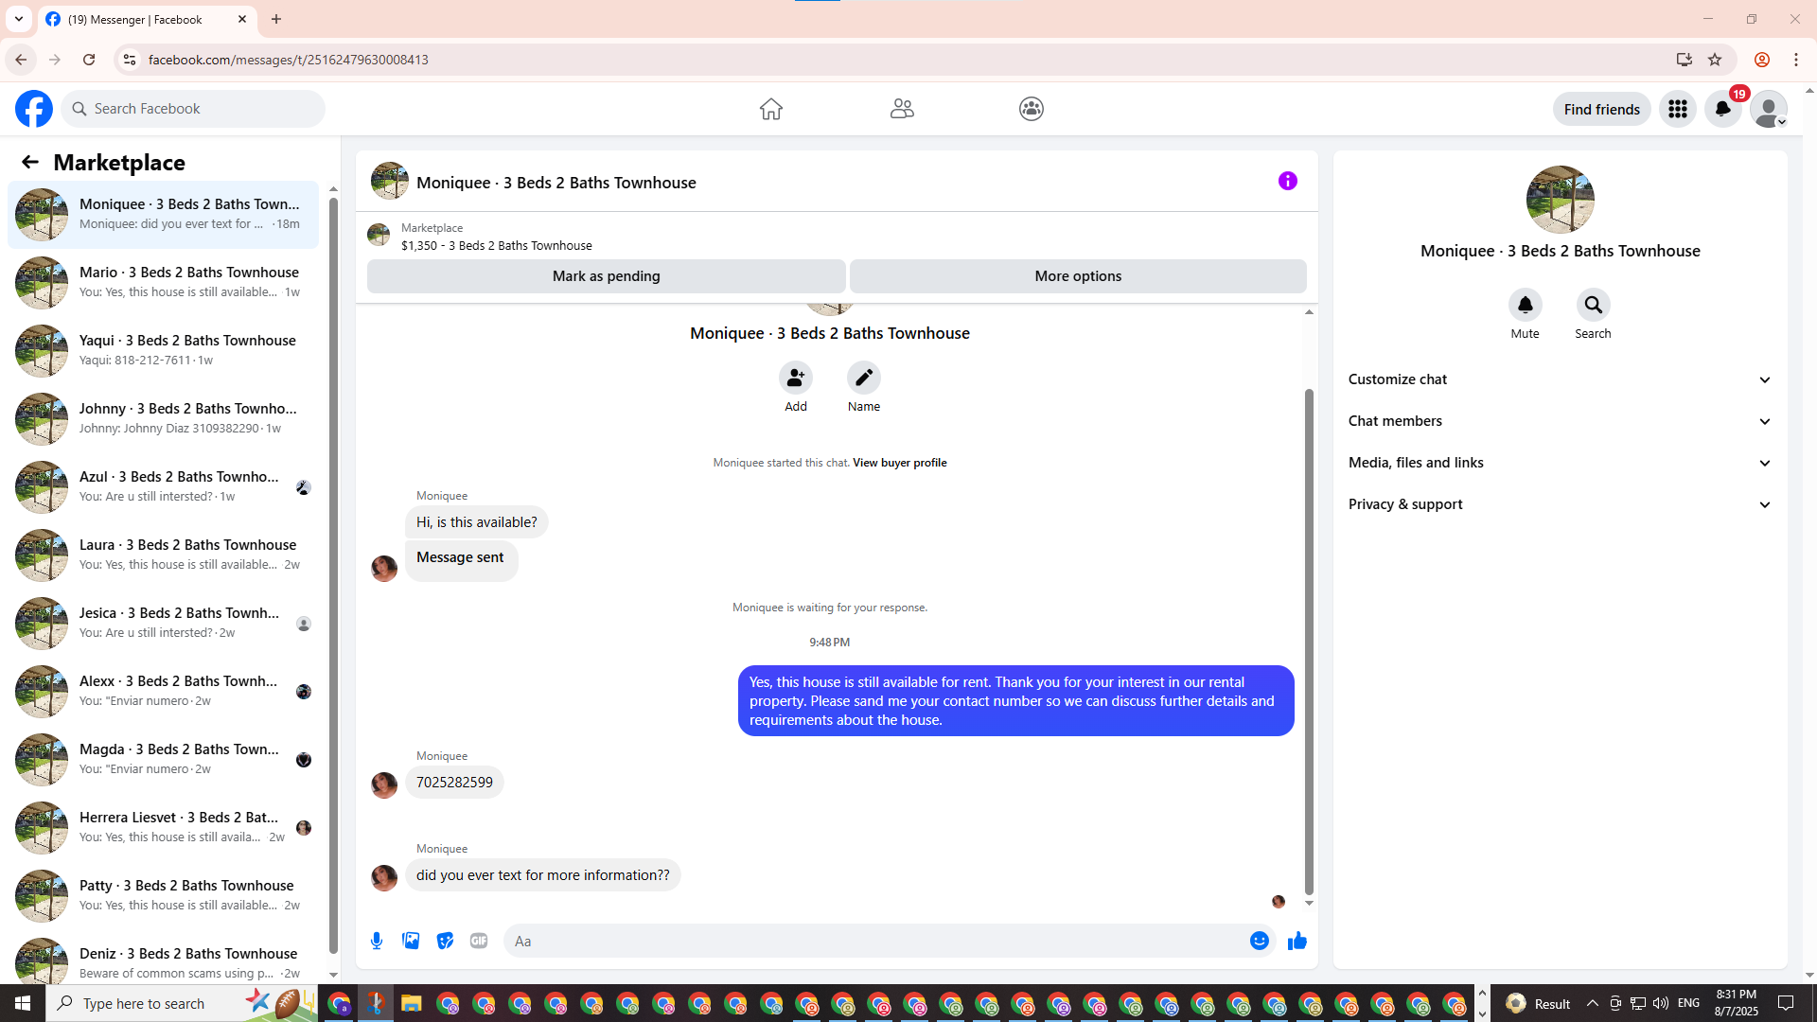Image resolution: width=1817 pixels, height=1022 pixels.
Task: Record a voice clip
Action: (x=377, y=941)
